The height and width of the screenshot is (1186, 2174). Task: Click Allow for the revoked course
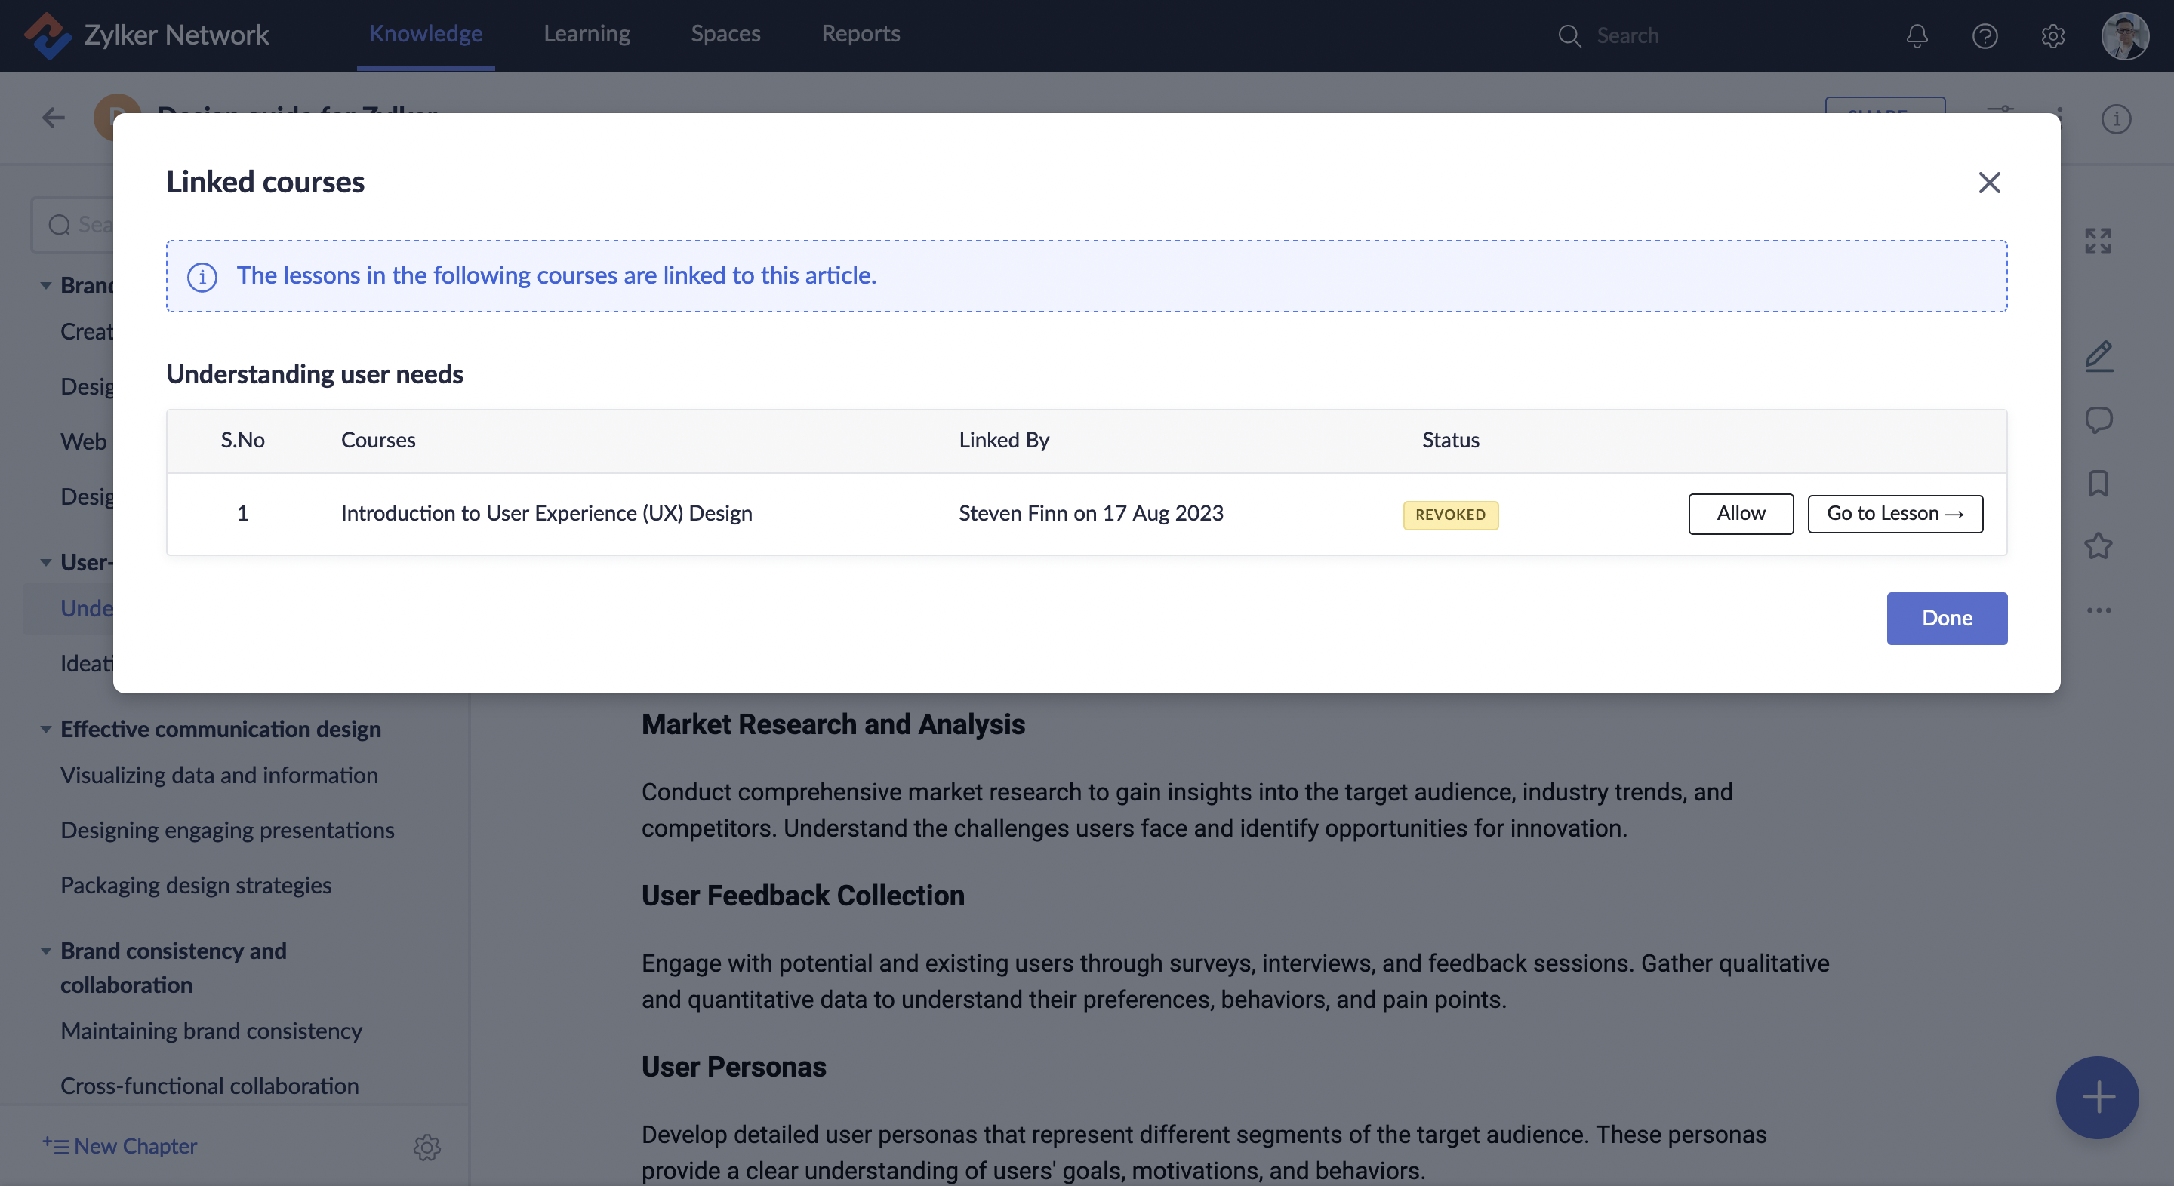pyautogui.click(x=1740, y=513)
